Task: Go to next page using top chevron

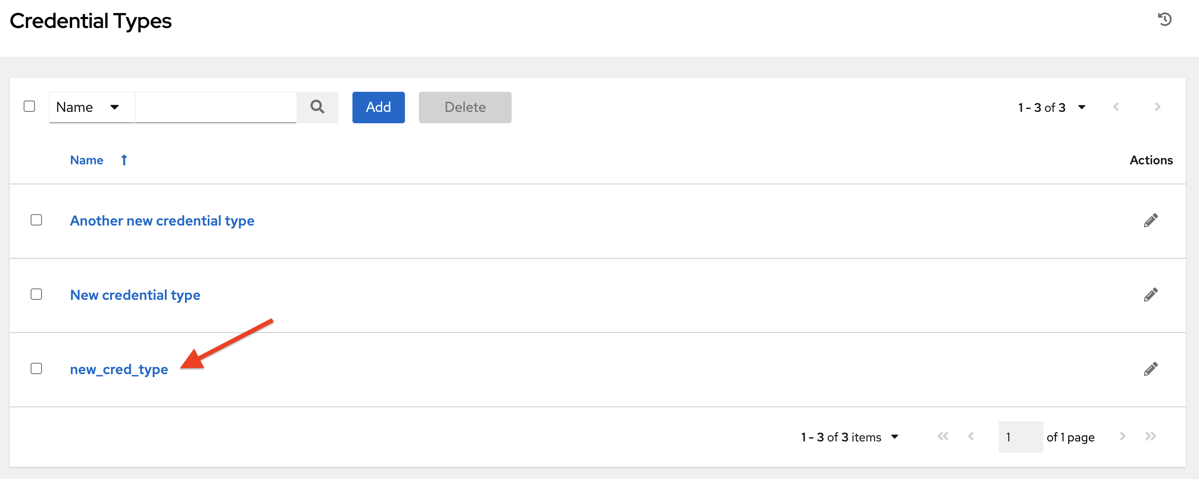Action: pyautogui.click(x=1157, y=107)
